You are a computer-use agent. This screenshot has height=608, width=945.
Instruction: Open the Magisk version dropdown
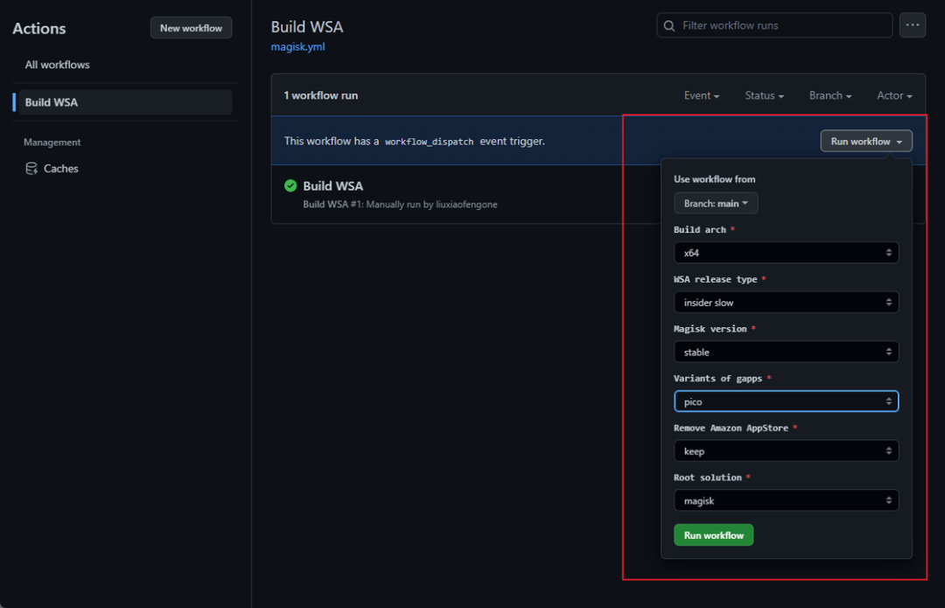point(786,352)
